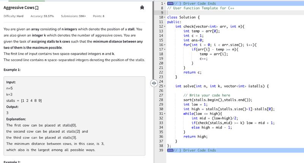Click the 'Difficulty: Hard' label
The width and height of the screenshot is (304, 163).
coord(13,16)
